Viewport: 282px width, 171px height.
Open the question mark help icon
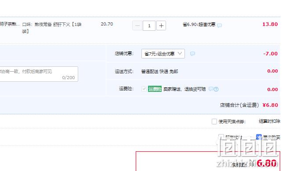[x=216, y=89]
